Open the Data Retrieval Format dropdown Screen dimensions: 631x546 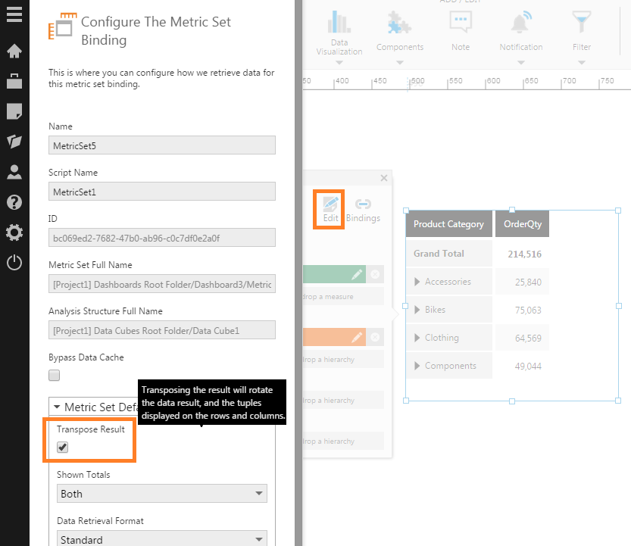point(162,538)
